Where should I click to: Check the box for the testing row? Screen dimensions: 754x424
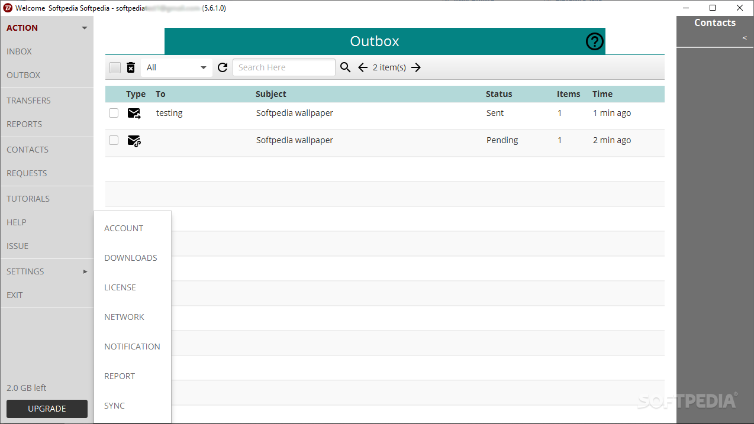[x=114, y=113]
